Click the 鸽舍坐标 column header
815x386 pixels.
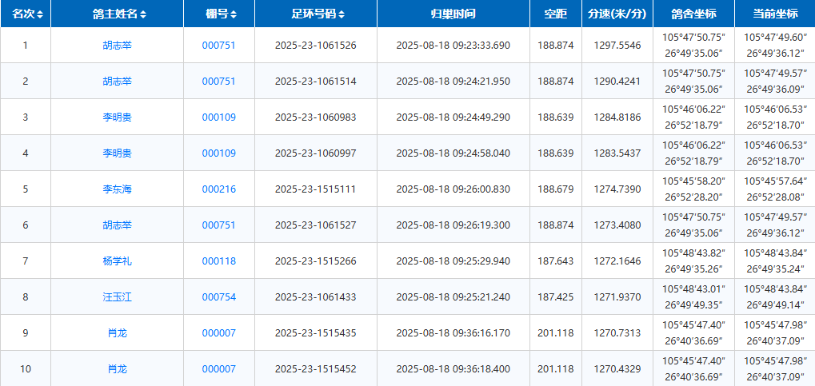click(x=693, y=14)
